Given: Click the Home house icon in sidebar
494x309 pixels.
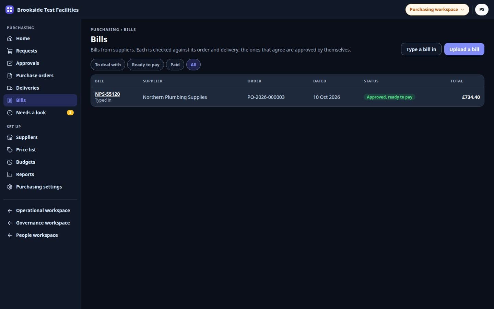Looking at the screenshot, I should [10, 38].
